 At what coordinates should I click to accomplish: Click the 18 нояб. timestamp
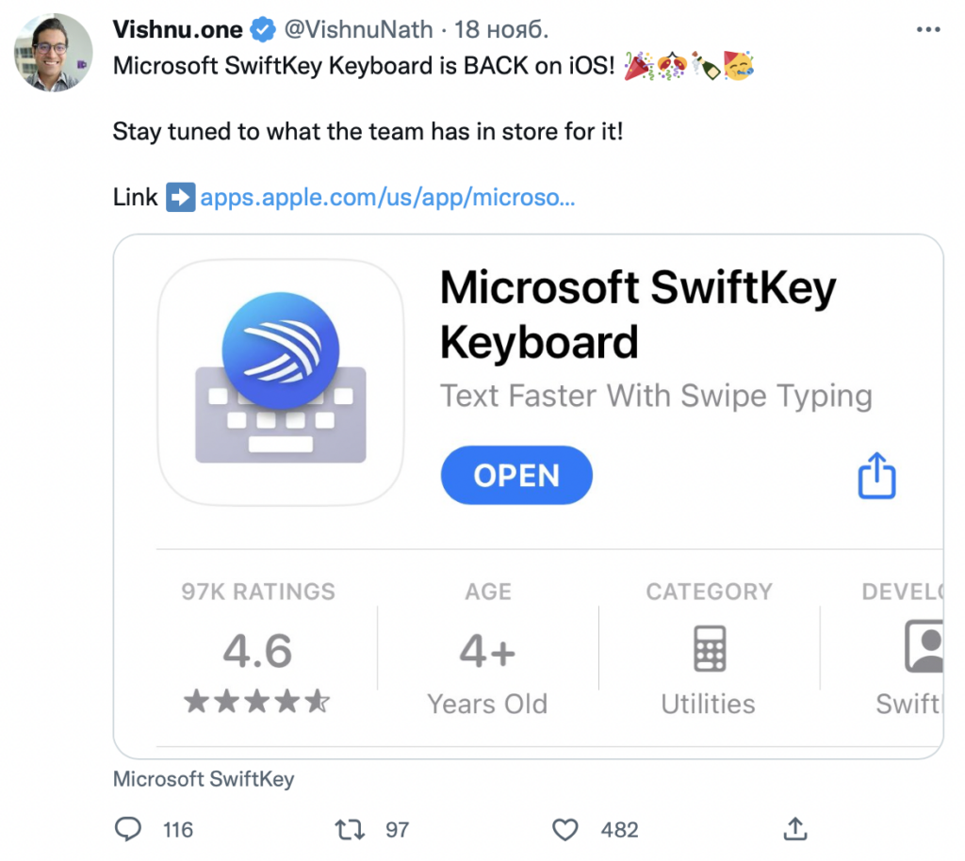tap(502, 28)
